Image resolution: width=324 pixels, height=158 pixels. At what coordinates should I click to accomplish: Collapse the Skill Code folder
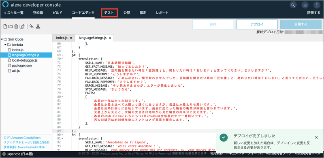2,39
